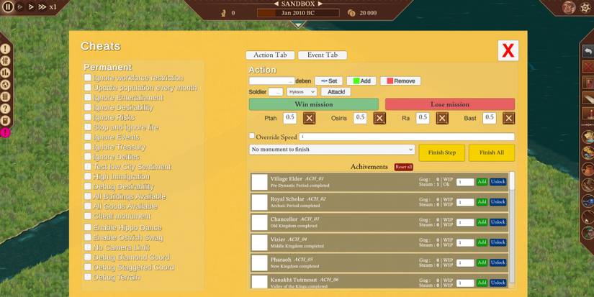Click the pink exclamation notification icon

5,132
